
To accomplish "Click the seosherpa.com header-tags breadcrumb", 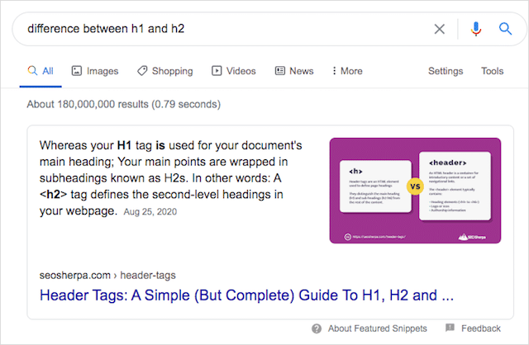I will click(107, 276).
